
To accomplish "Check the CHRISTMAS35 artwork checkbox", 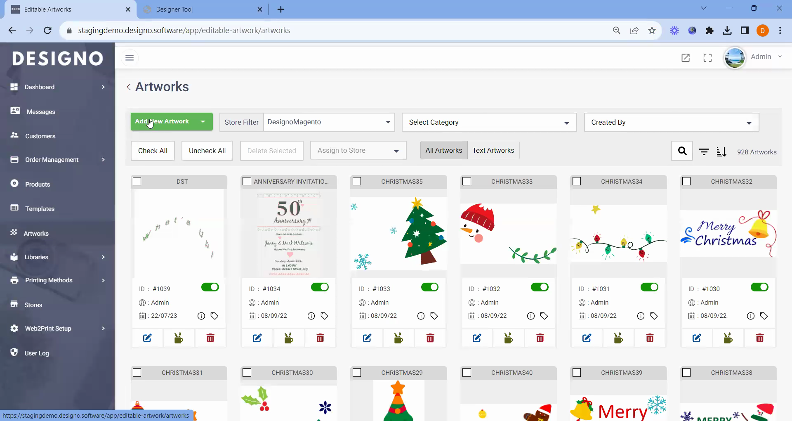I will click(x=357, y=181).
